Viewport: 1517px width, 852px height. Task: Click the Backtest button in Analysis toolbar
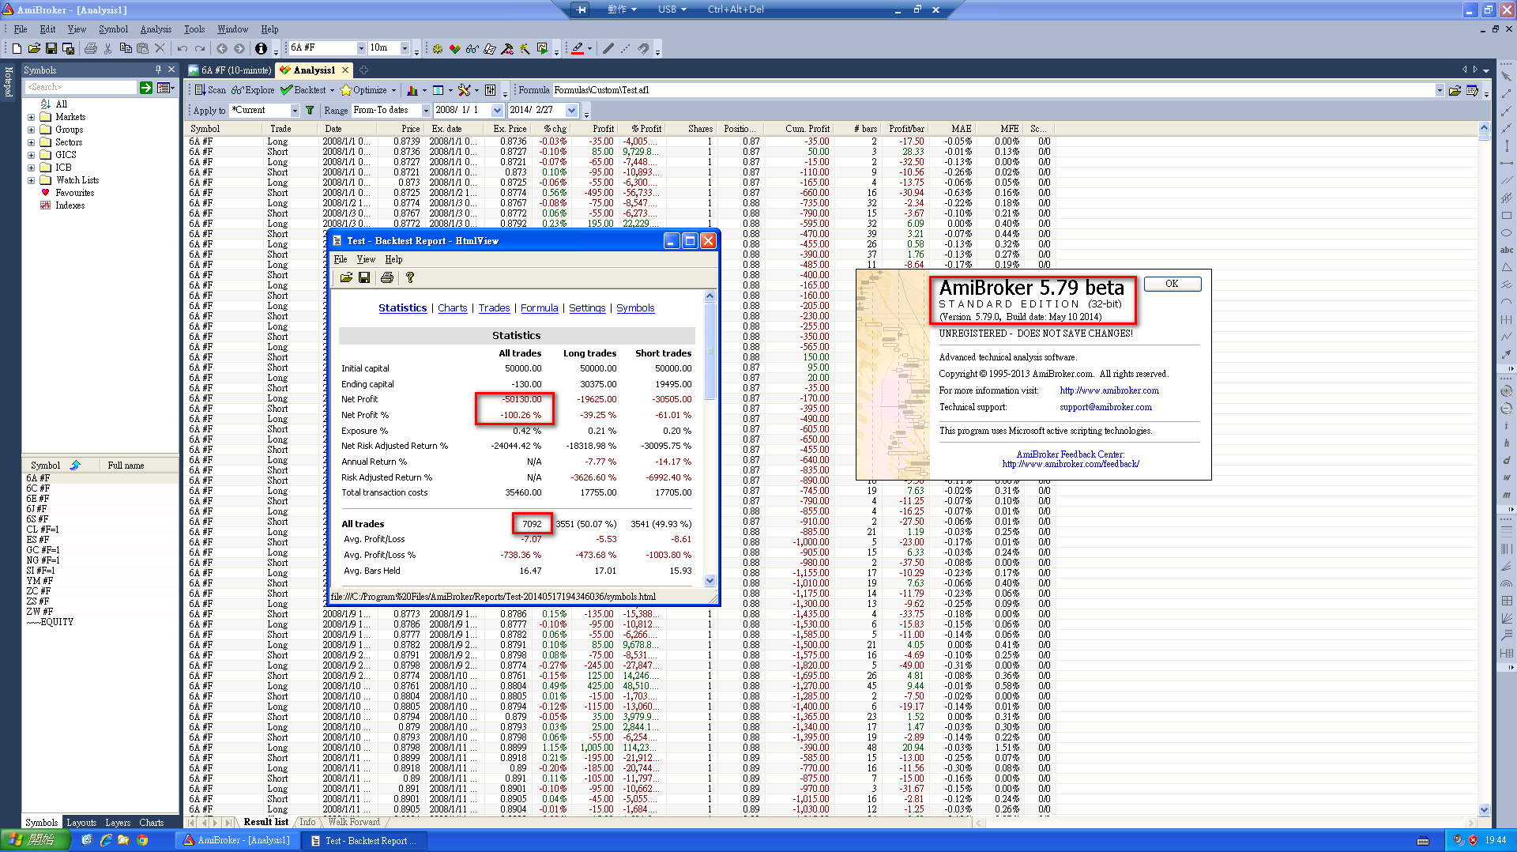click(x=303, y=90)
